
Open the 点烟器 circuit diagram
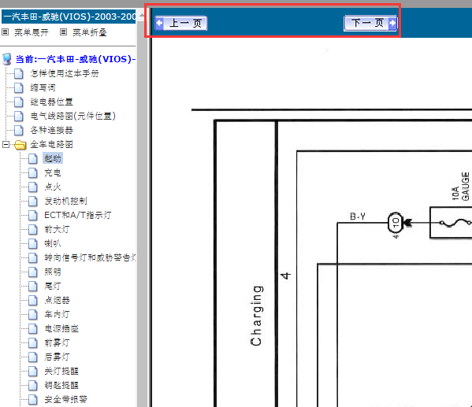[57, 300]
